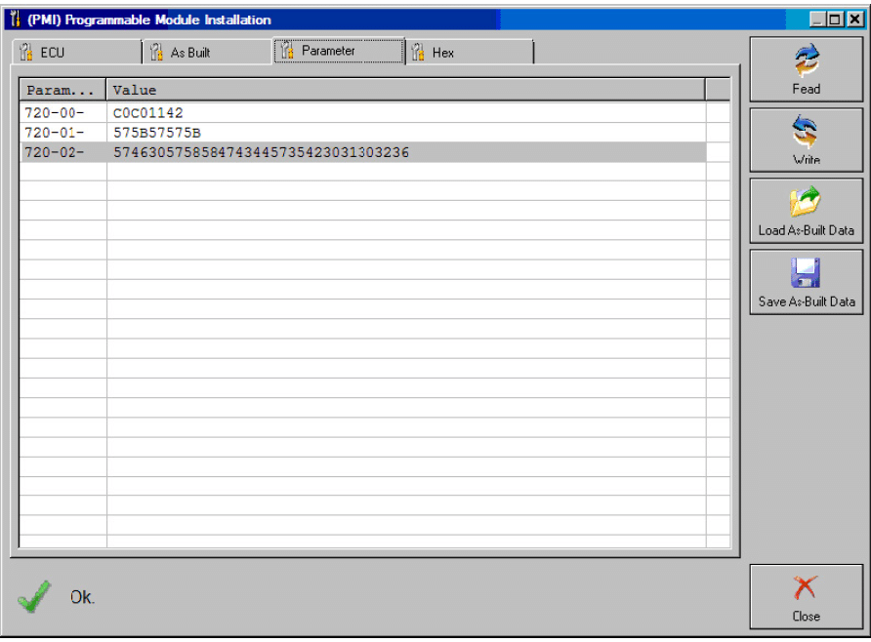Viewport: 871px width, 642px height.
Task: Open Load As-Built Data folder button
Action: tap(806, 212)
